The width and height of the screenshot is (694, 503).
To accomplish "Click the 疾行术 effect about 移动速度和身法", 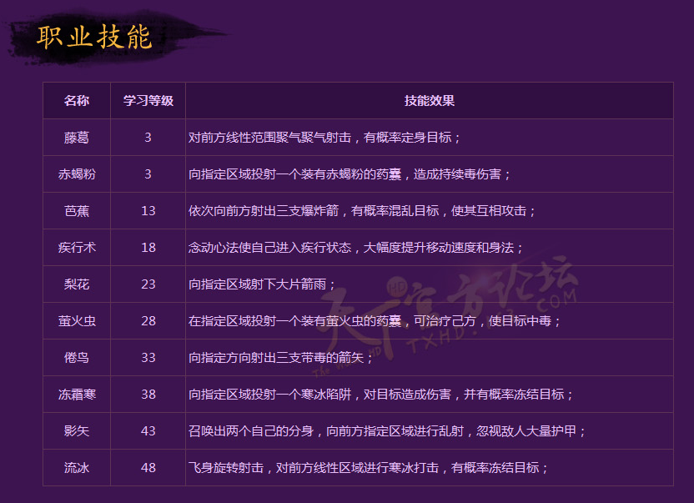I will 355,248.
